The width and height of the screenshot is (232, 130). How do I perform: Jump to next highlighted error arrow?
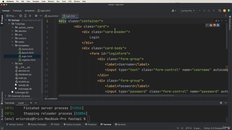[226, 21]
